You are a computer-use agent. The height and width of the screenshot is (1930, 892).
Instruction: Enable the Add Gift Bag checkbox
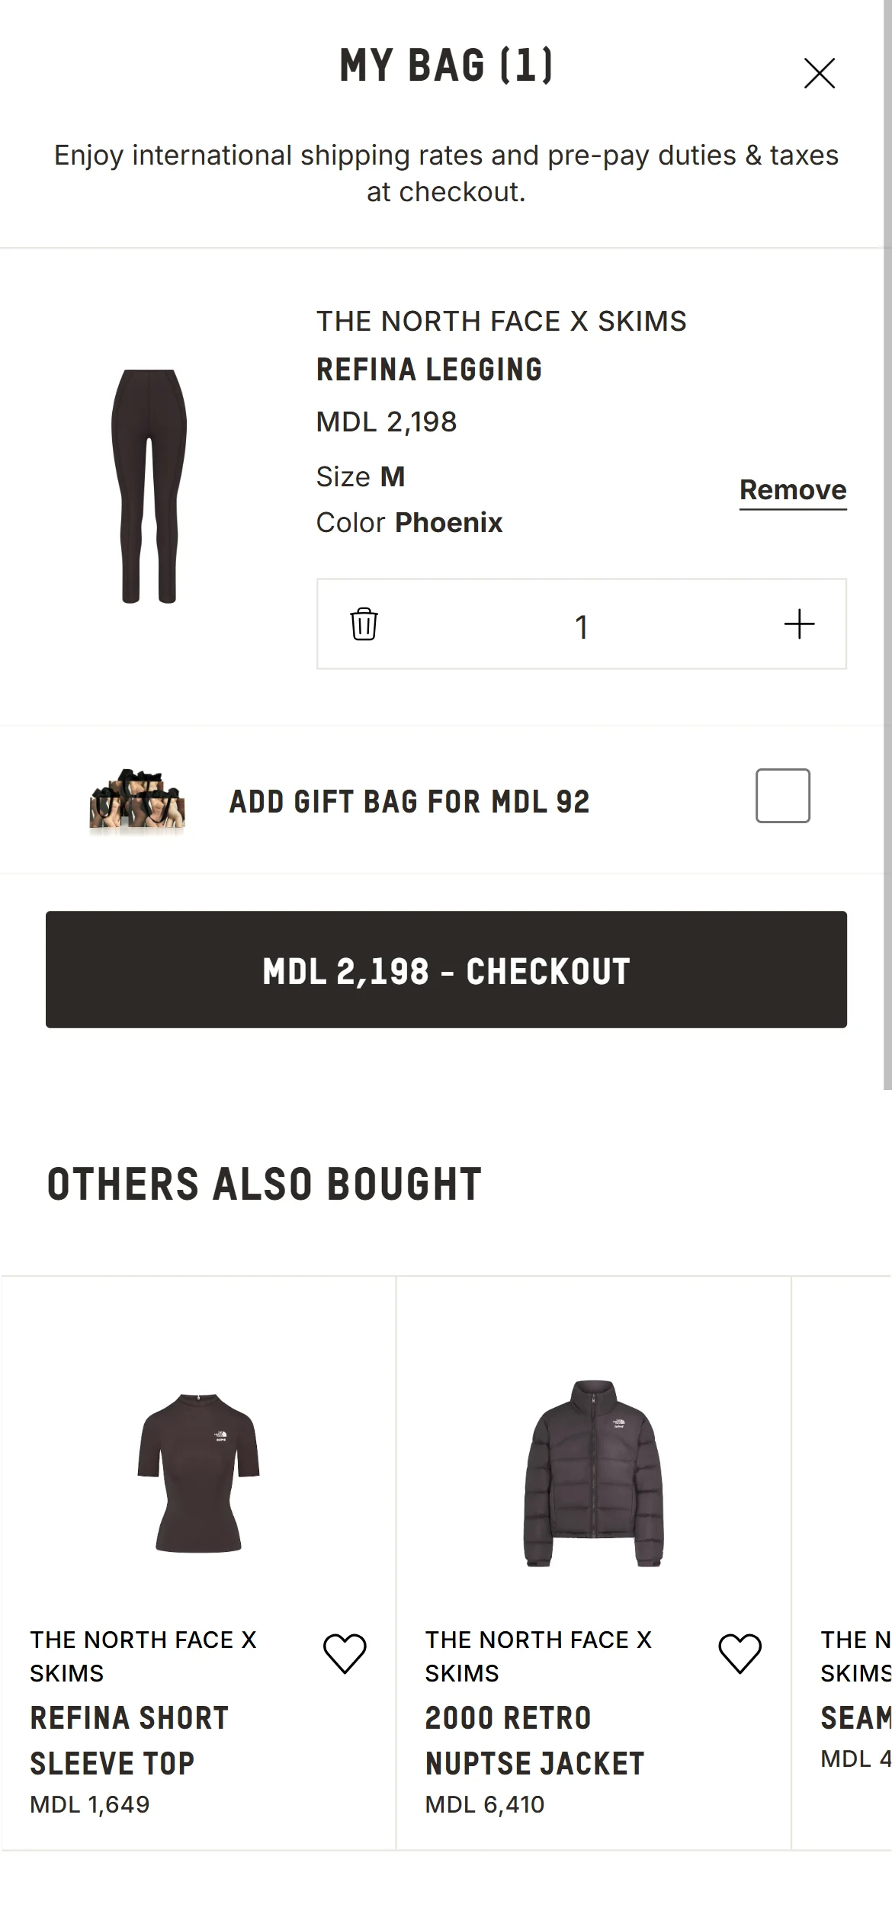tap(782, 796)
